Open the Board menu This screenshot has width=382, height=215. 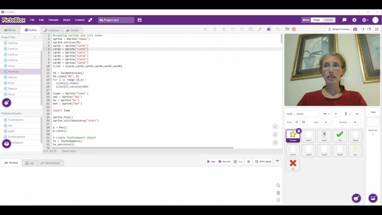(x=67, y=20)
